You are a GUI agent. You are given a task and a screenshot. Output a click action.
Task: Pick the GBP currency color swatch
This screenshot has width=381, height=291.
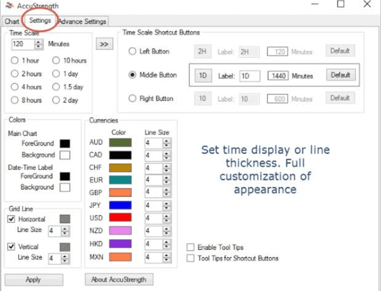click(120, 193)
